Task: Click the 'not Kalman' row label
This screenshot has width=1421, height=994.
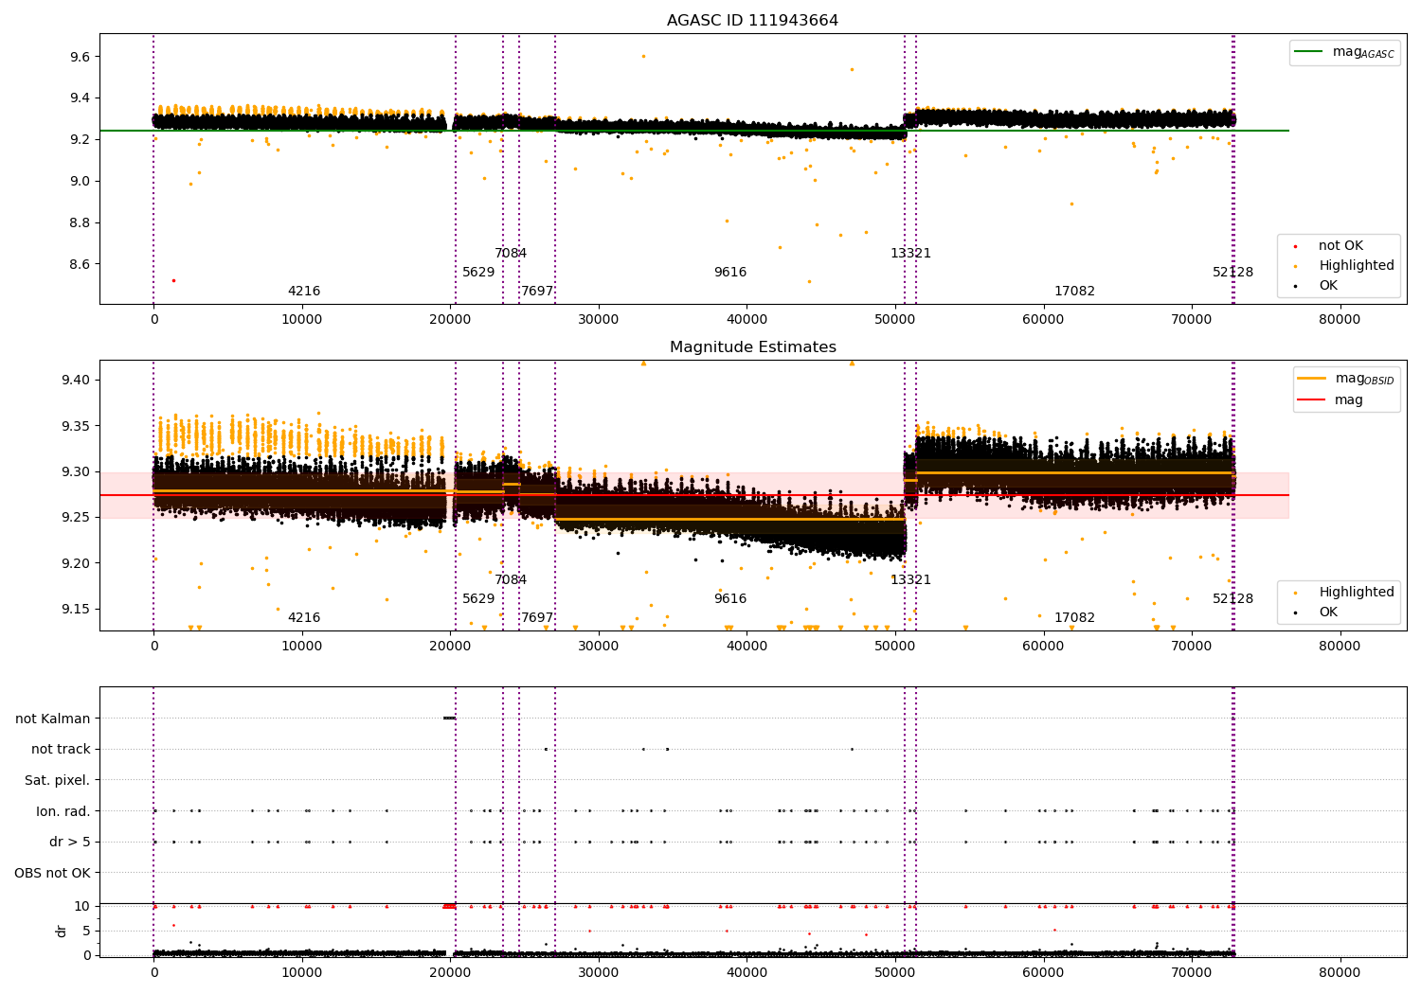Action: tap(53, 719)
